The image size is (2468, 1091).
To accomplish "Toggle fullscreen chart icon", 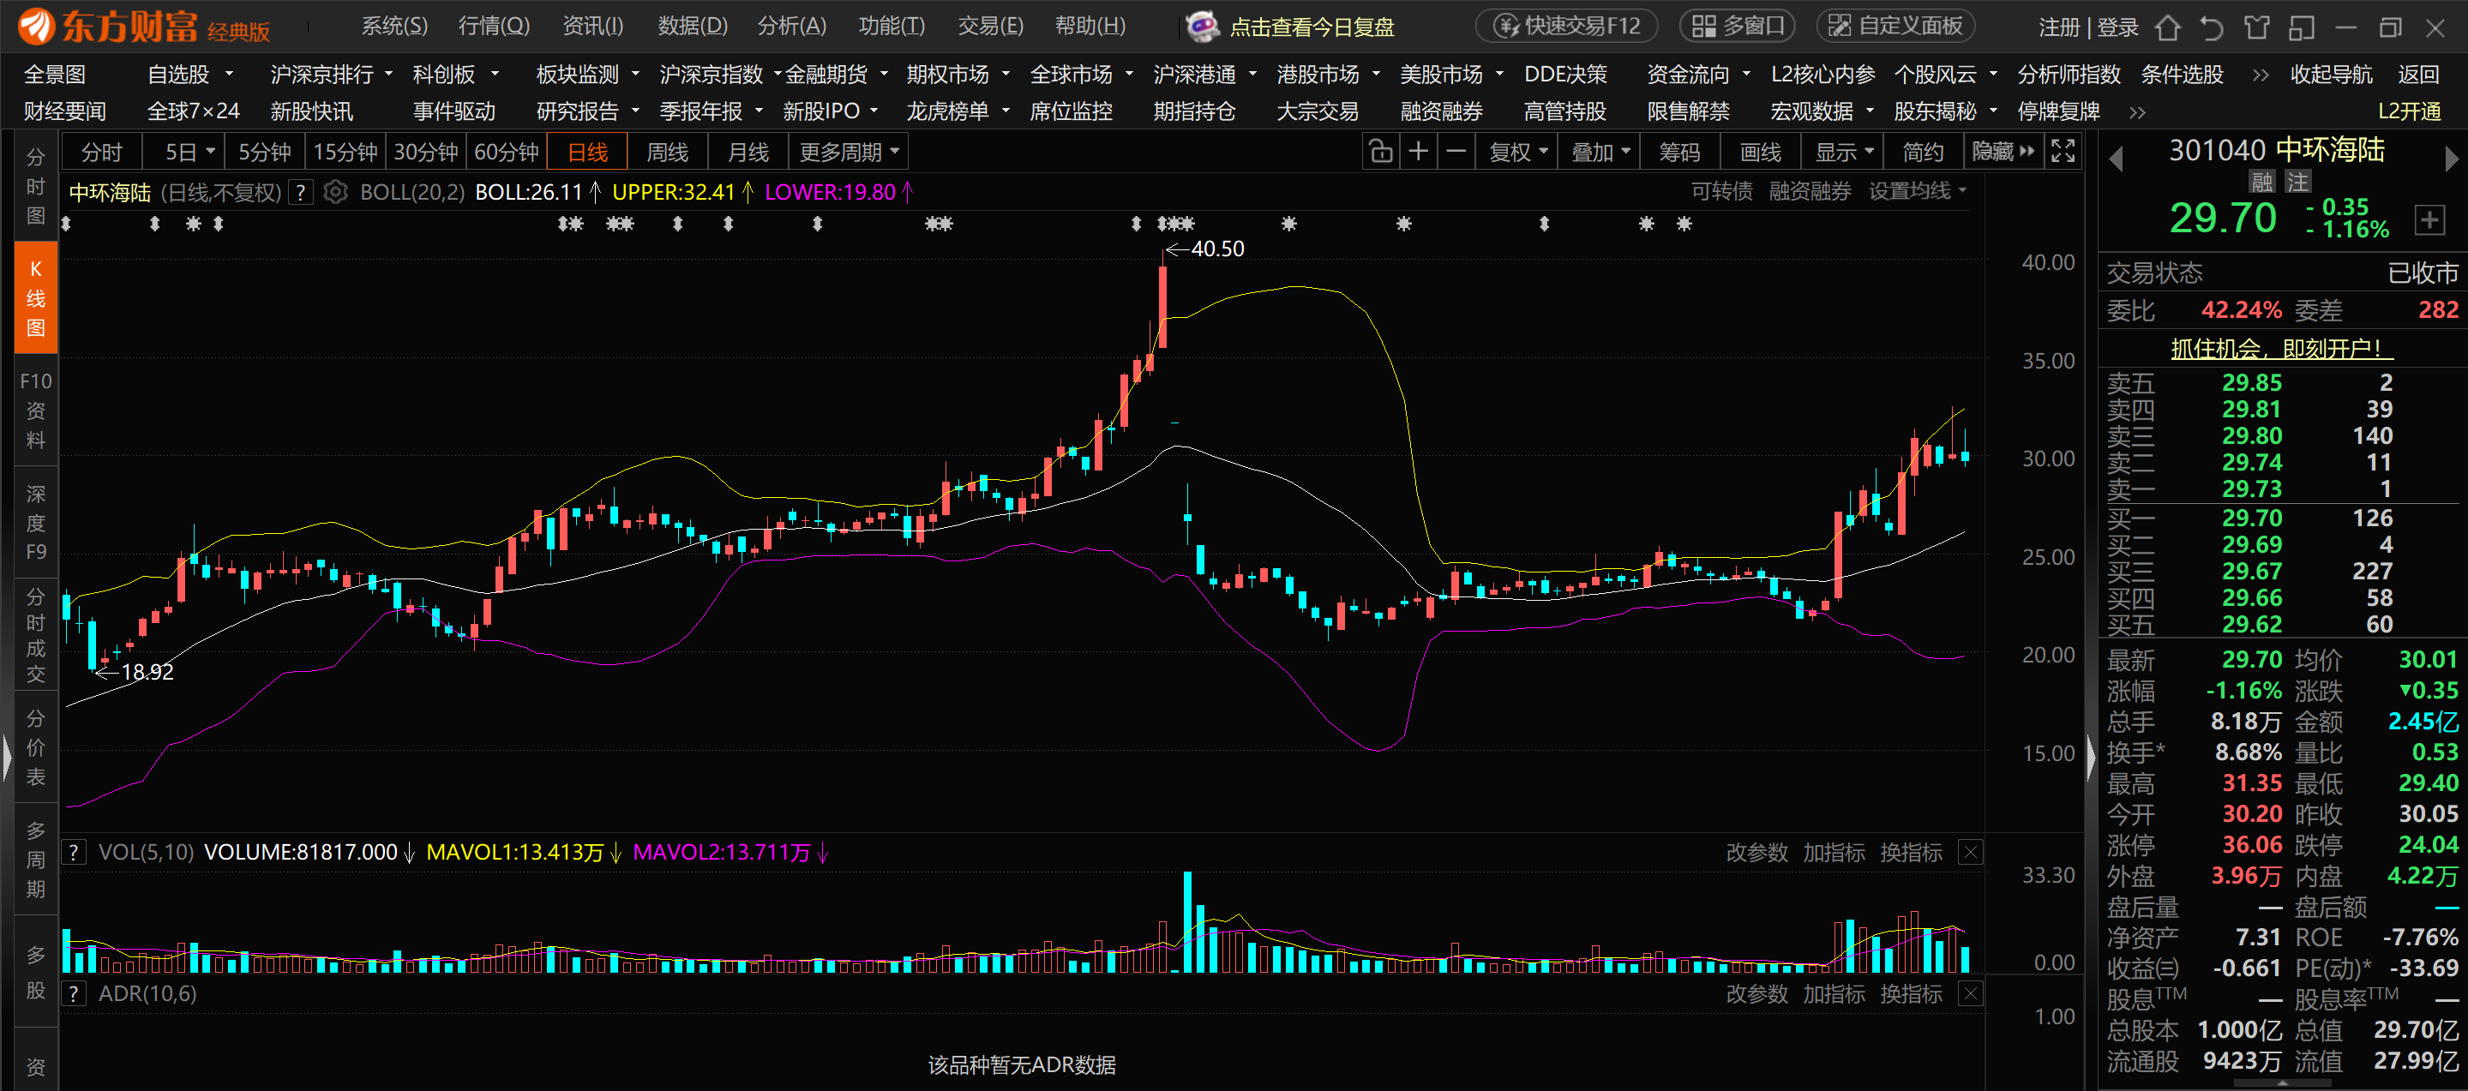I will pos(2062,153).
